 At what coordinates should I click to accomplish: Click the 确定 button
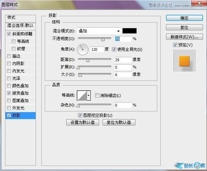click(184, 18)
